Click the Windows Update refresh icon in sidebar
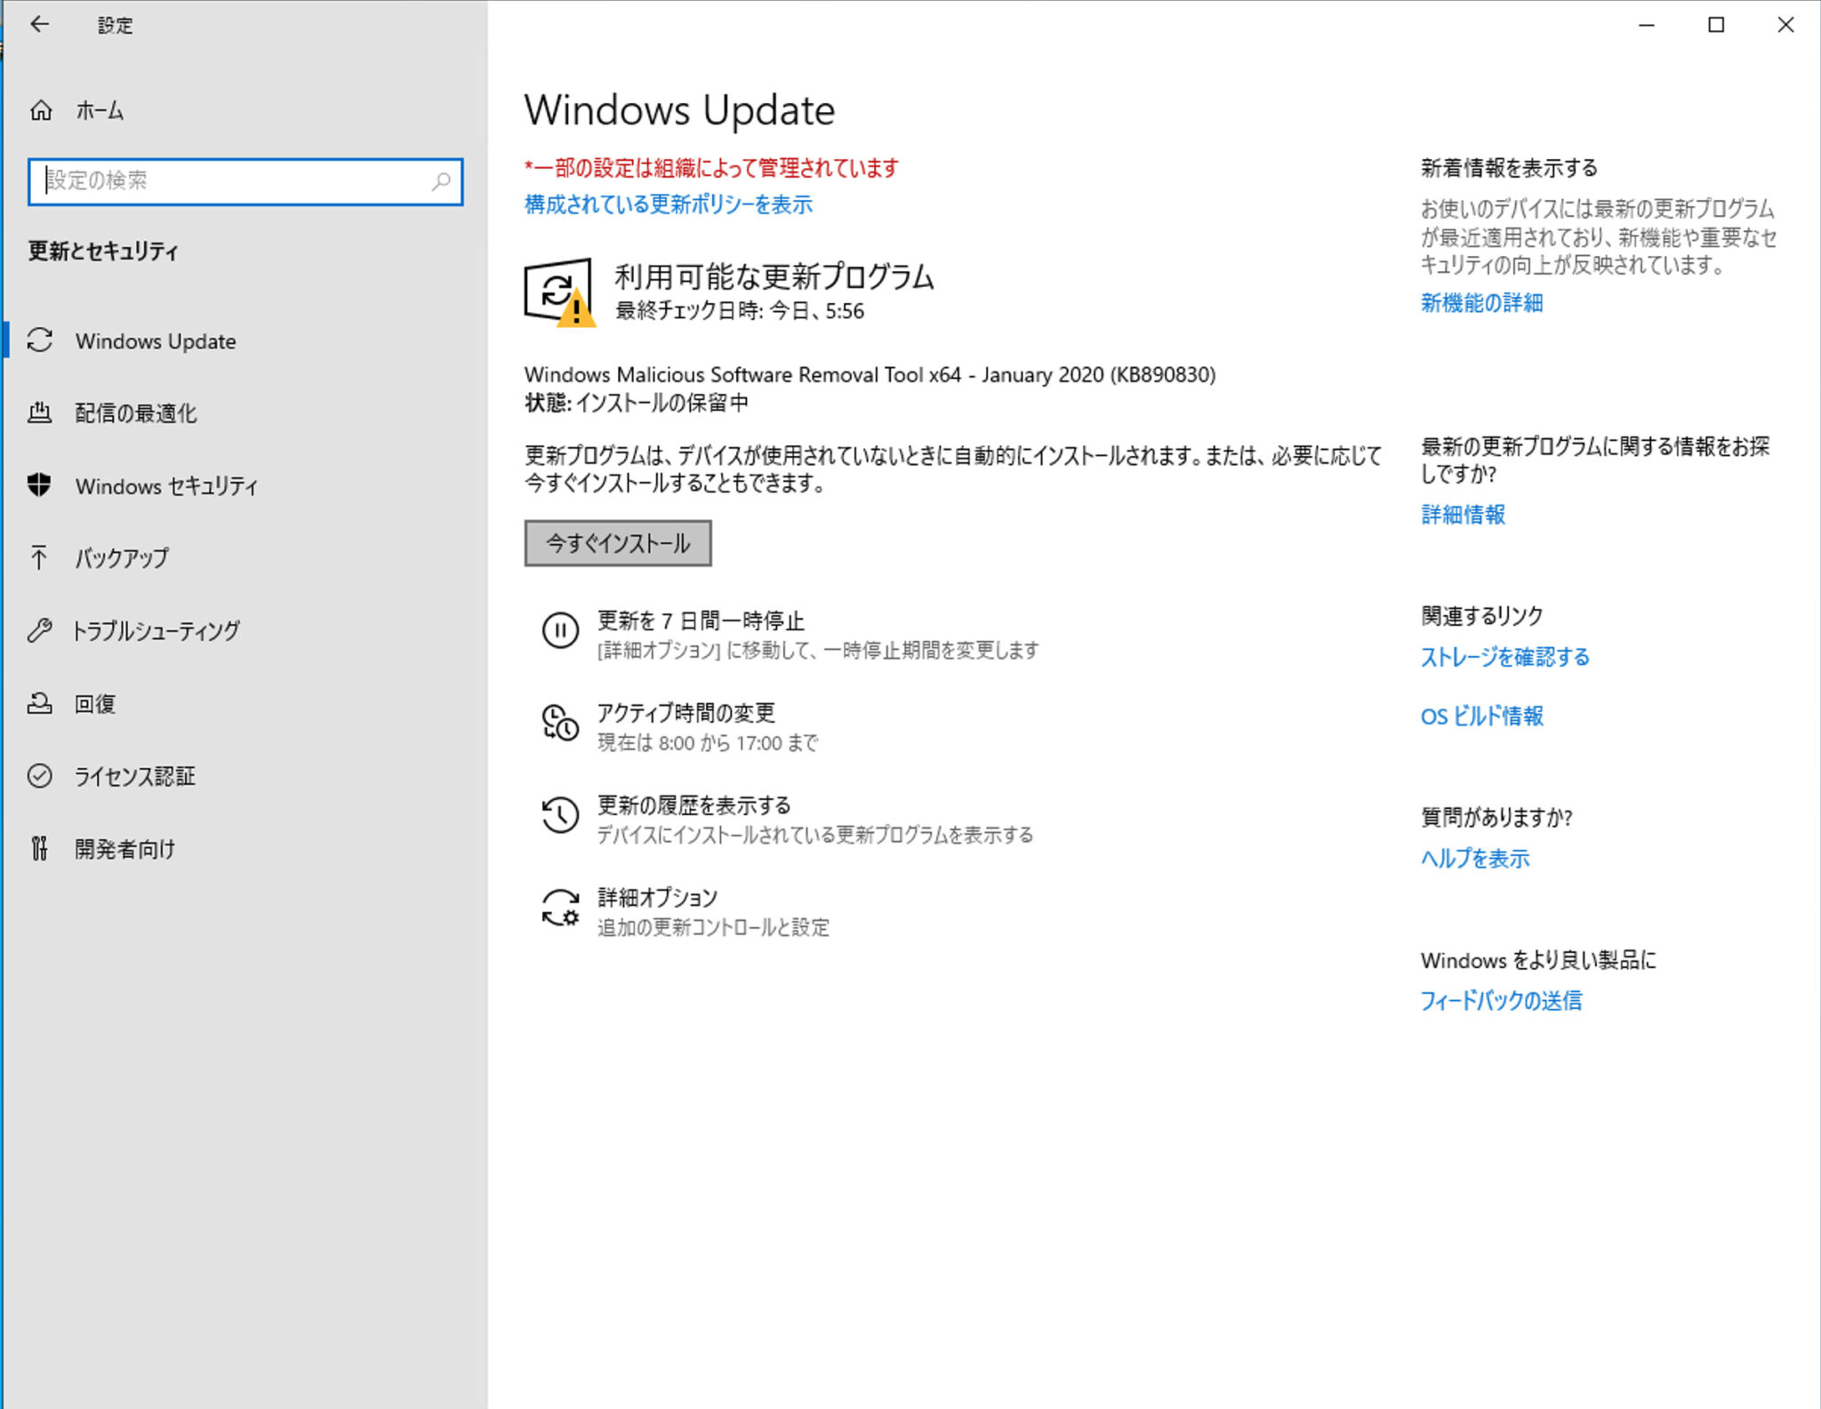 point(40,340)
